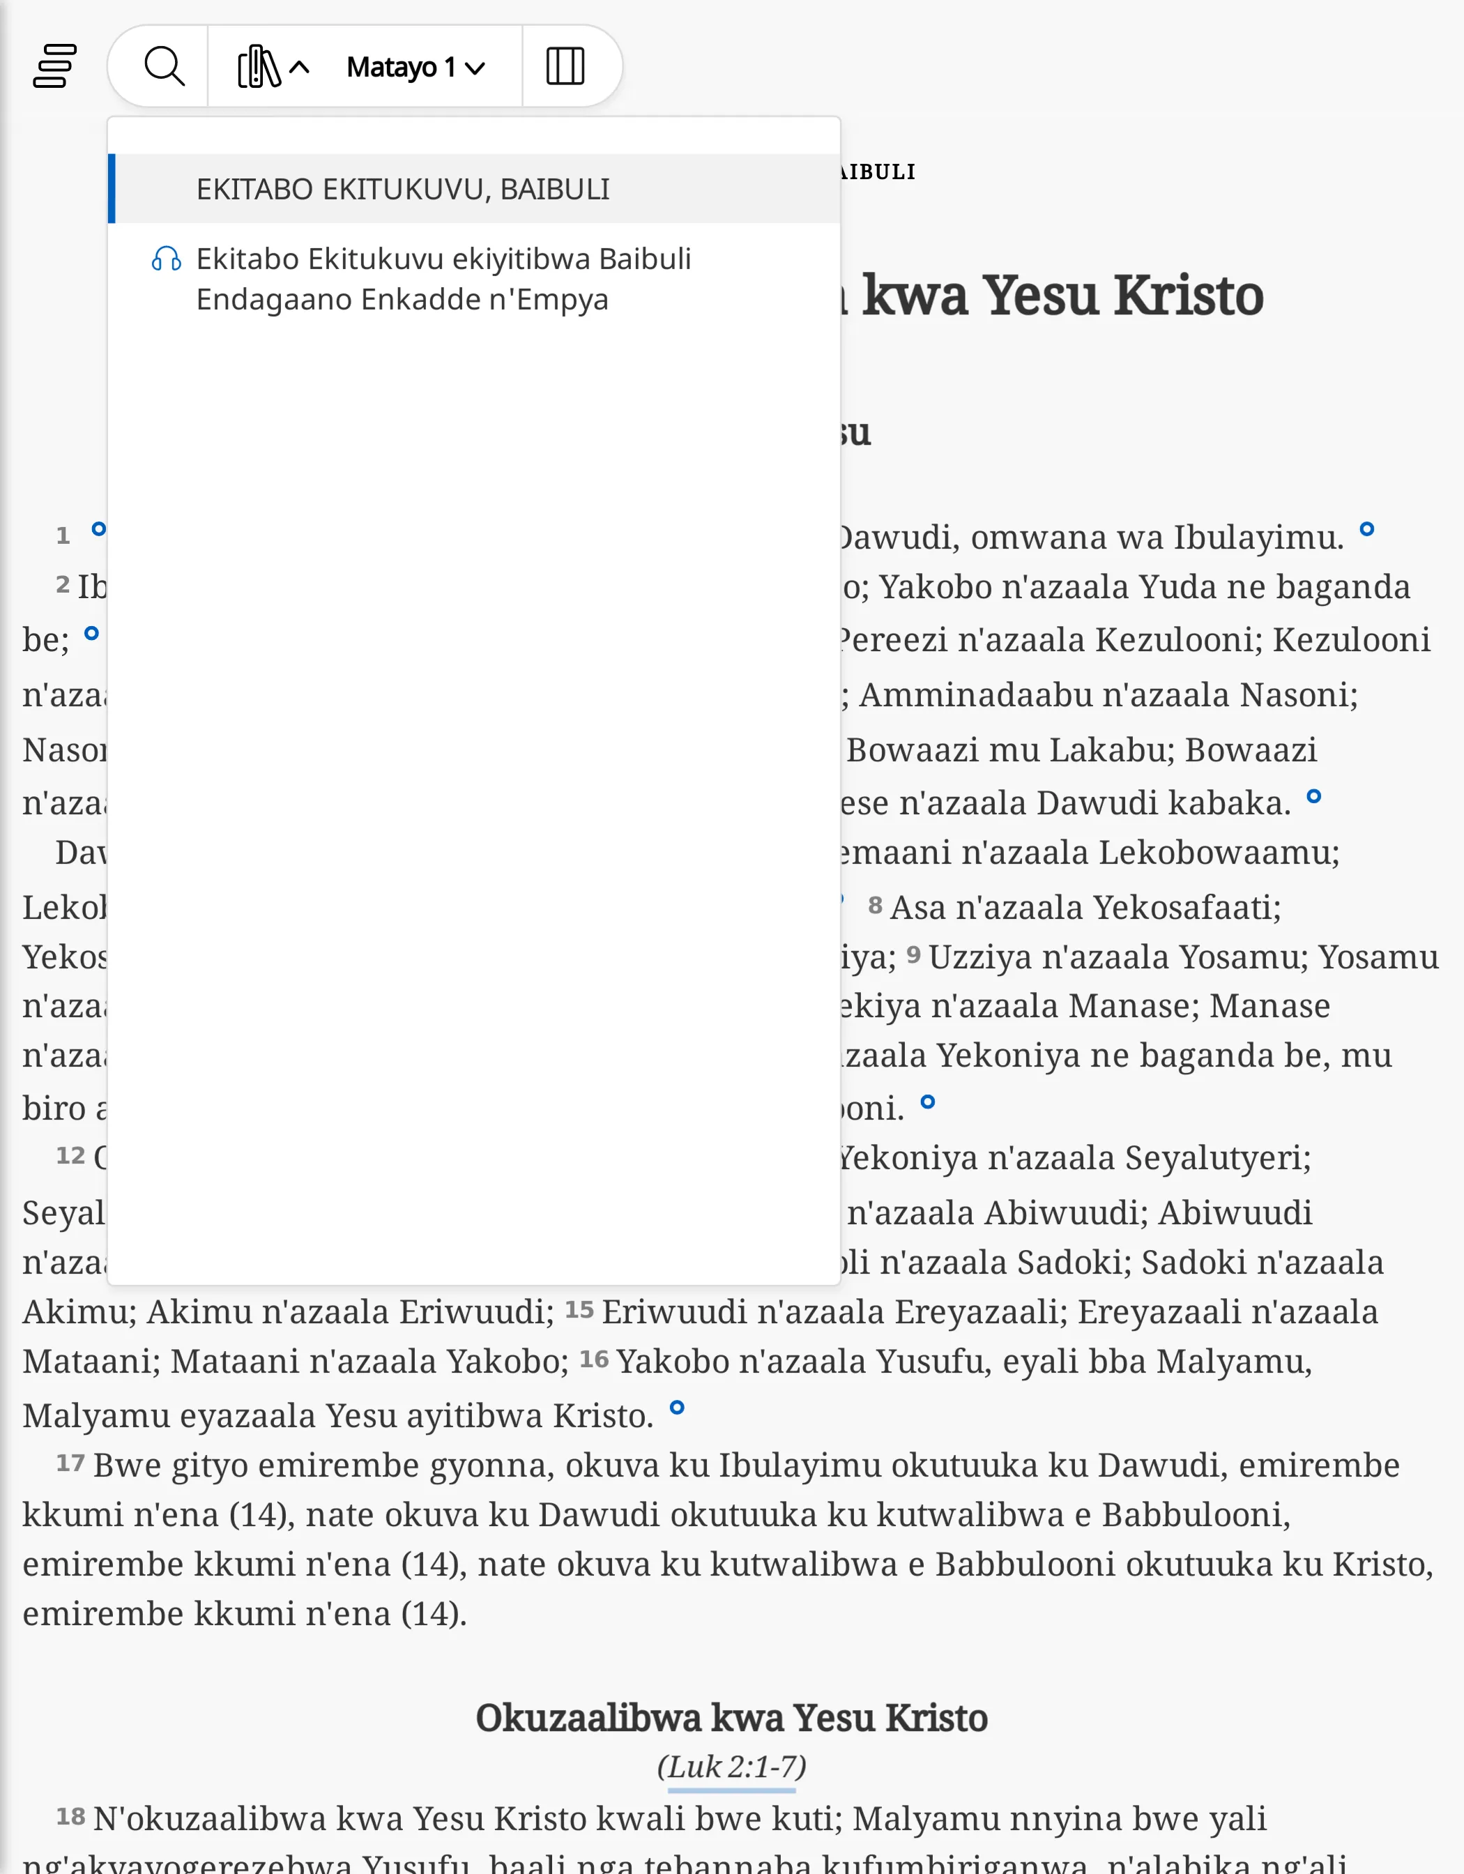1464x1874 pixels.
Task: Open the navigation hamburger menu
Action: pyautogui.click(x=55, y=66)
